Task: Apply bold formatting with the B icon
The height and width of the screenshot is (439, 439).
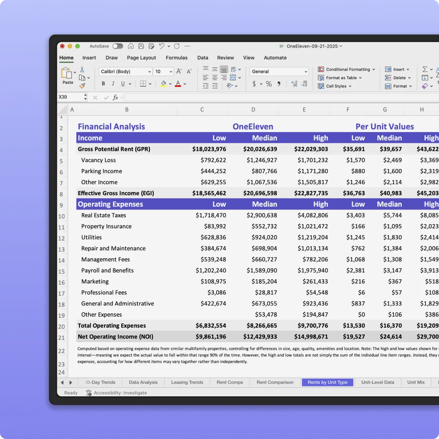Action: (x=103, y=83)
